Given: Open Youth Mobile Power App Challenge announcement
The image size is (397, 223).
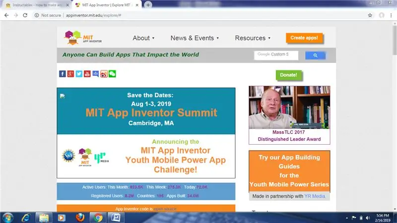Looking at the screenshot, I should point(146,156).
